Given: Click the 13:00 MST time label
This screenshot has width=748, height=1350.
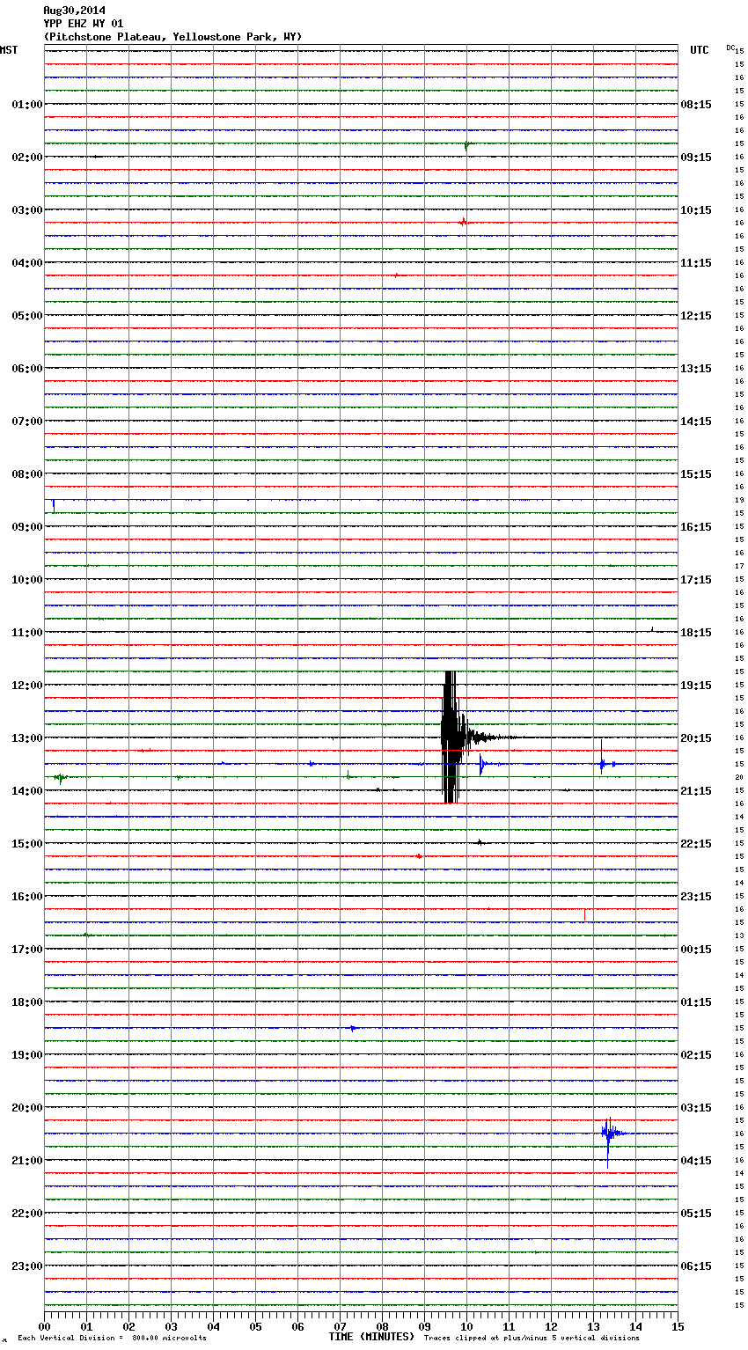Looking at the screenshot, I should pos(26,738).
